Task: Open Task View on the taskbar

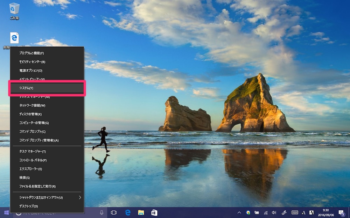Action: pos(114,213)
